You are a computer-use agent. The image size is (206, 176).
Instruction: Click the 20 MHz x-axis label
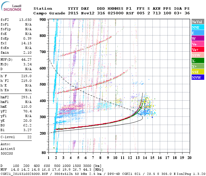pyautogui.click(x=189, y=158)
